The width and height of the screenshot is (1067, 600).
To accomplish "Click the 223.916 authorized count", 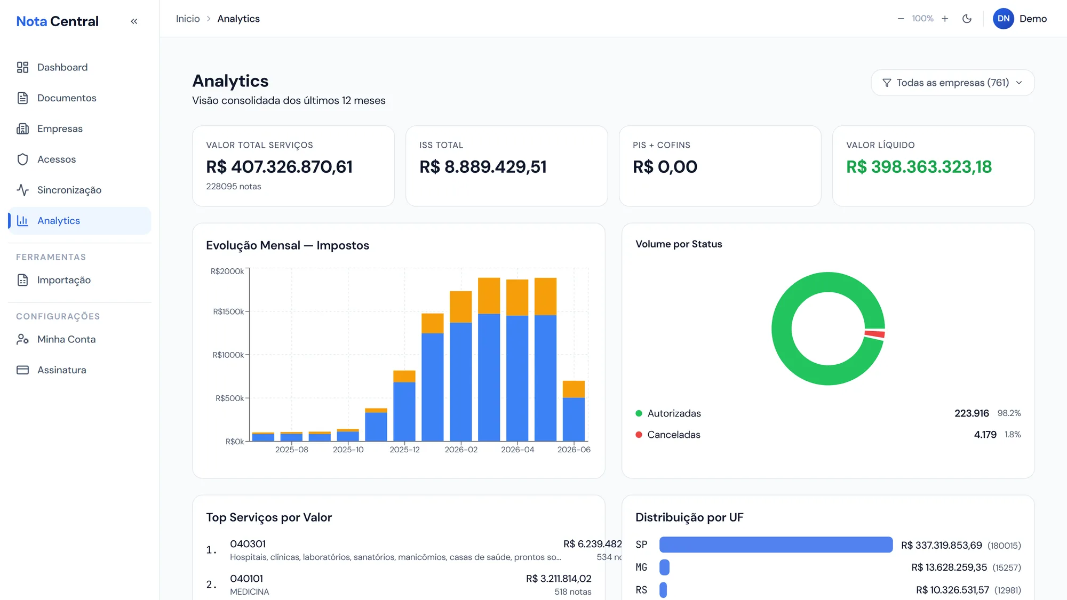I will pyautogui.click(x=972, y=413).
